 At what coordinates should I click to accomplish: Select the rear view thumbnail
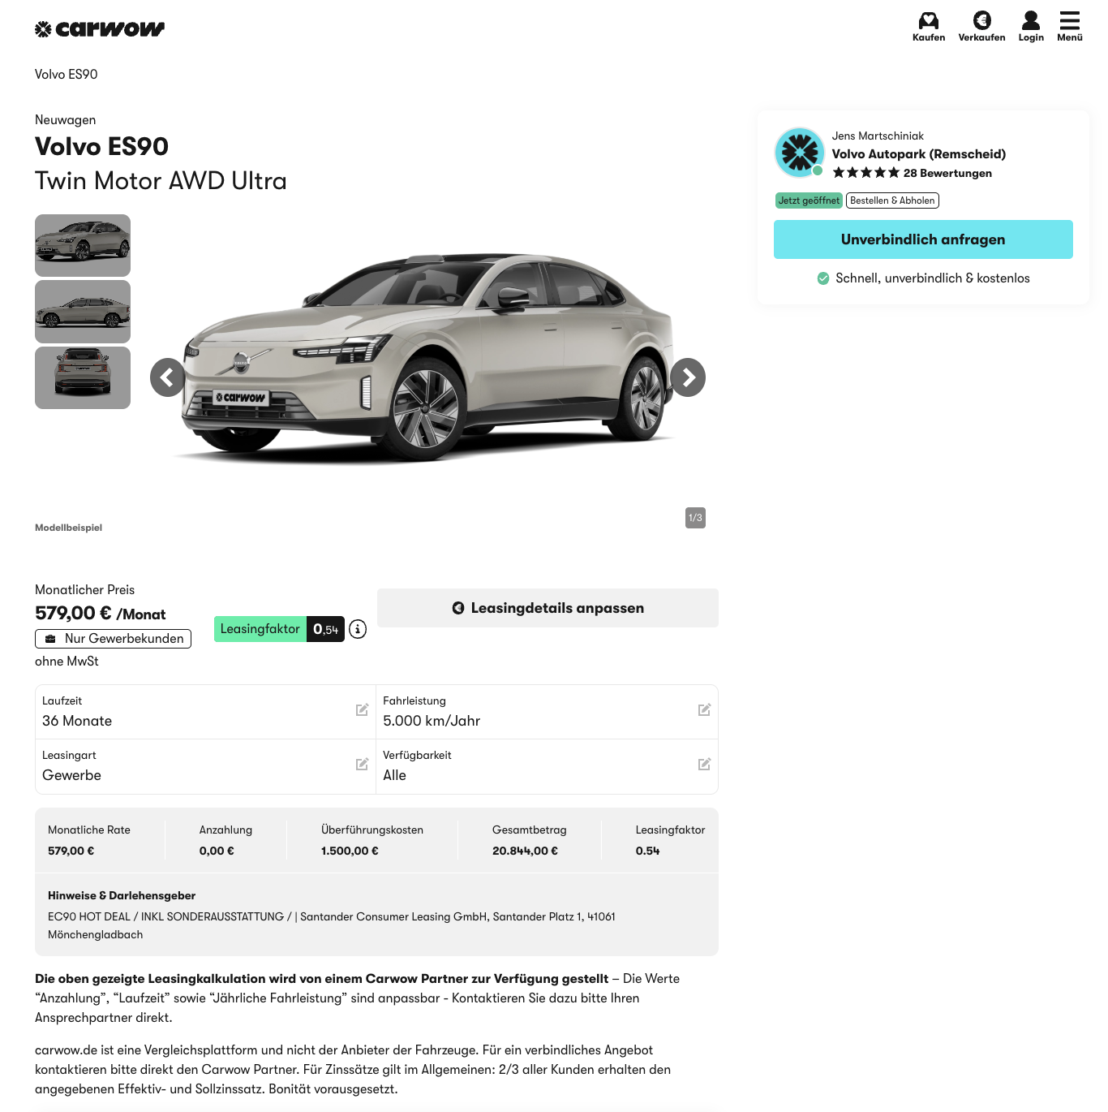tap(83, 377)
